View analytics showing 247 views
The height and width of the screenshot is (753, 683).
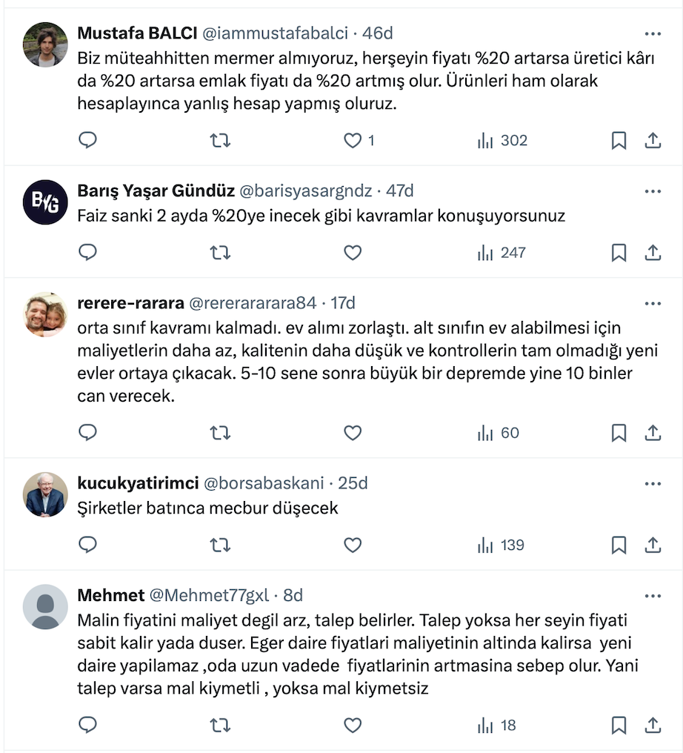coord(502,253)
